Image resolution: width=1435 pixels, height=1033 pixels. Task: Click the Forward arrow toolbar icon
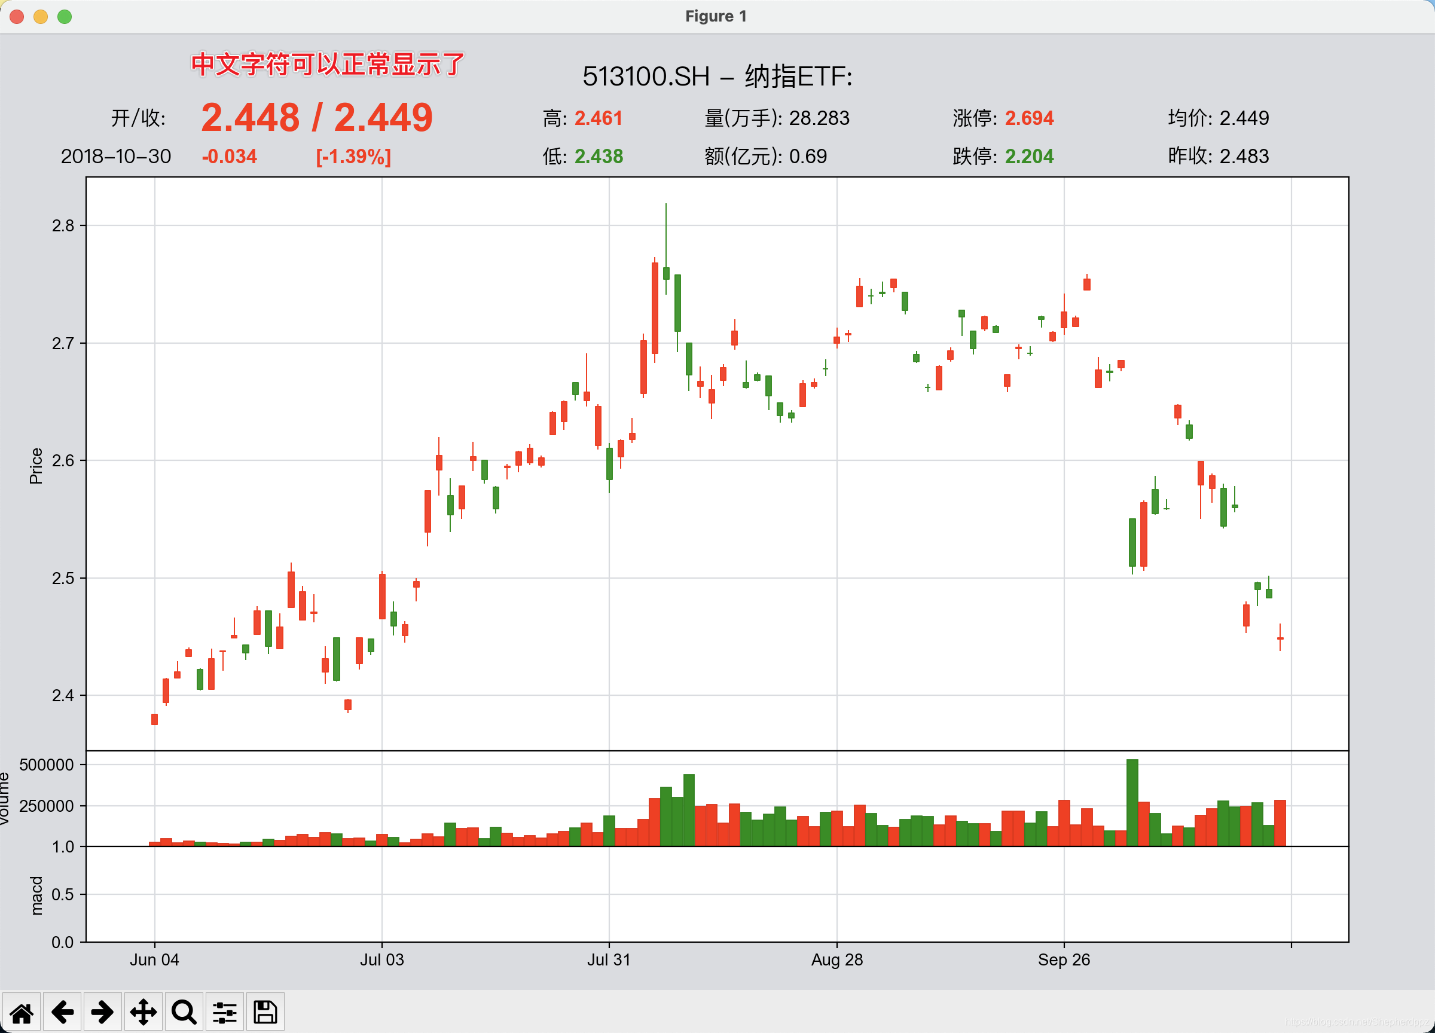102,1013
